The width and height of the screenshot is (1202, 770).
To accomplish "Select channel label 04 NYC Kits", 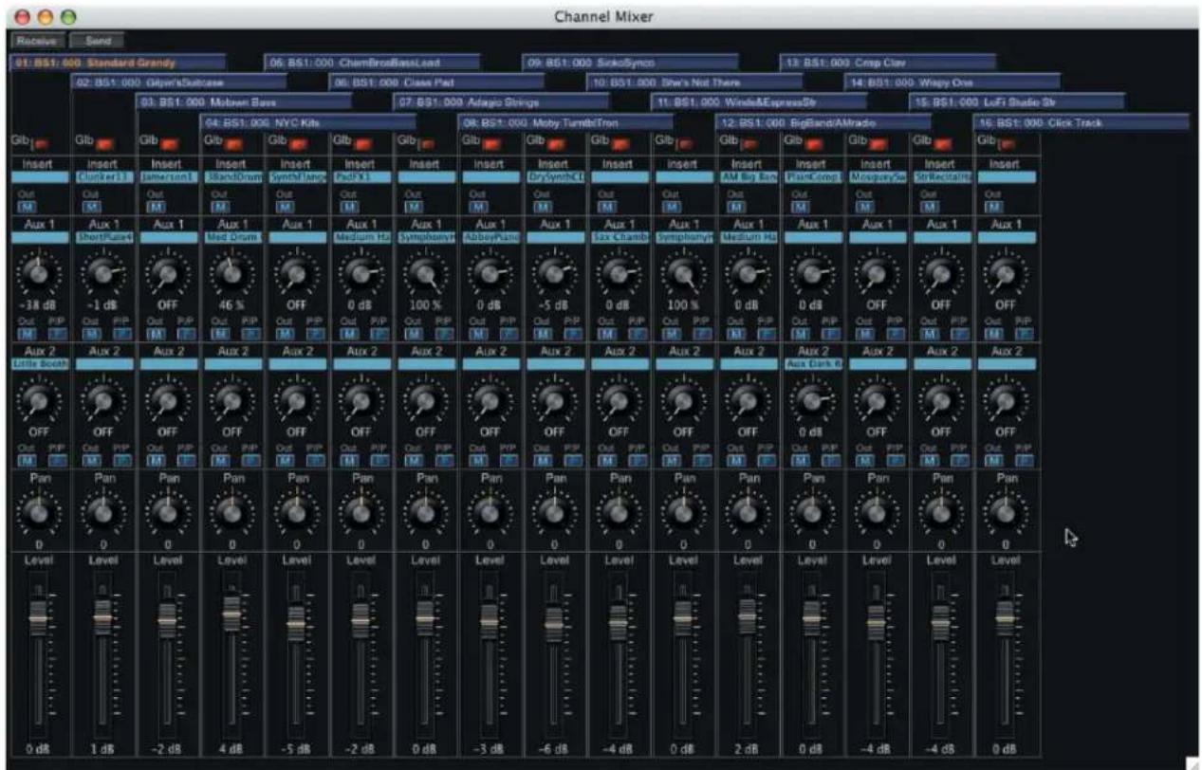I will [309, 122].
